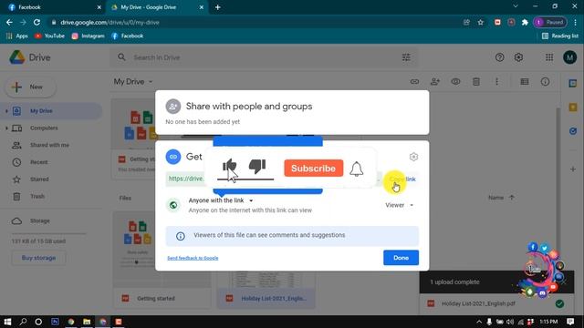Click the address bar URL
Viewport: 584px width, 328px height.
coord(109,22)
